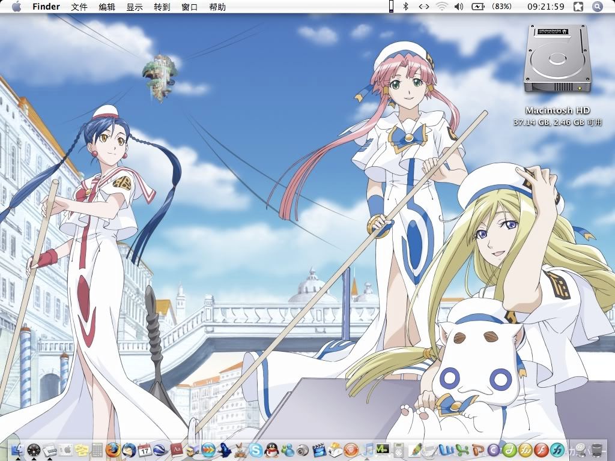The height and width of the screenshot is (461, 615).
Task: Launch Microsoft Word from the Dock
Action: pyautogui.click(x=446, y=450)
